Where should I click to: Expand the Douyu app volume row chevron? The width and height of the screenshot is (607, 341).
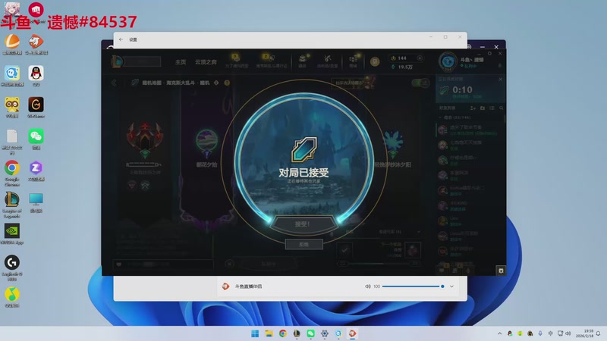pyautogui.click(x=451, y=286)
